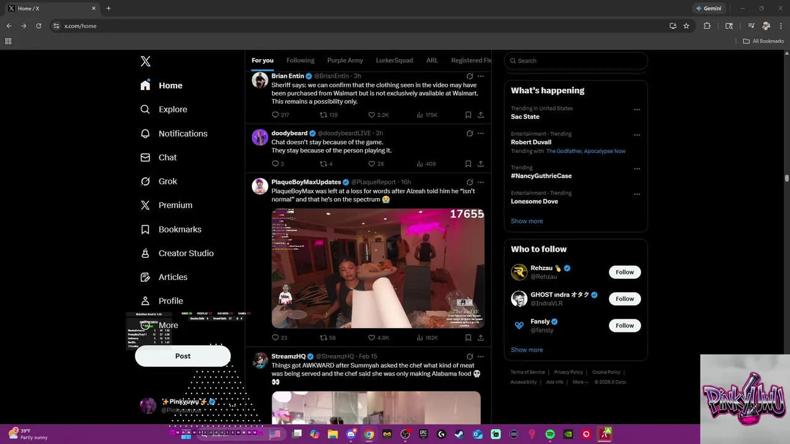This screenshot has width=790, height=444.
Task: Open more options for #NancyGuthrieCase trend
Action: click(636, 168)
